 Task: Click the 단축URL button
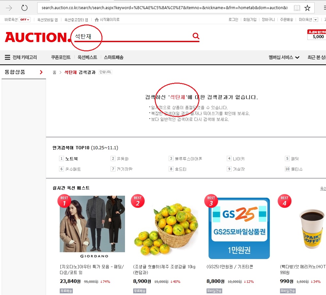[105, 72]
